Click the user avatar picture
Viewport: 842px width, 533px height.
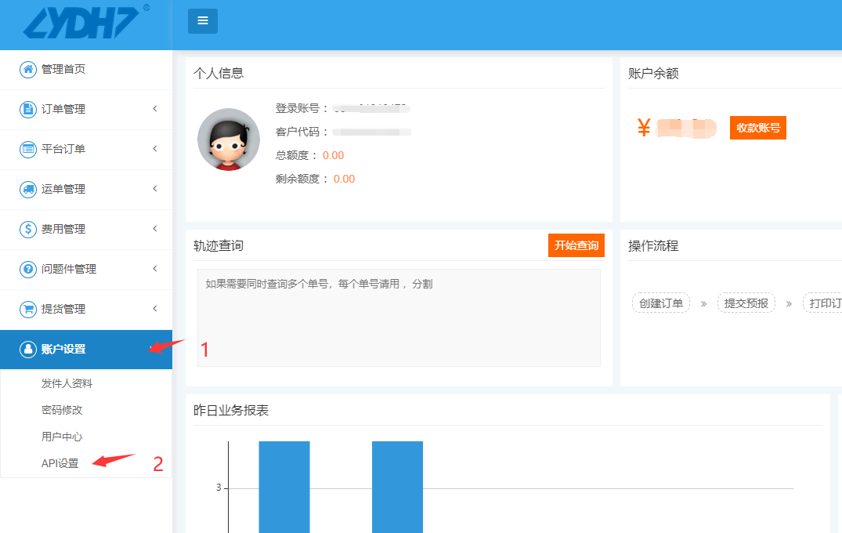[229, 140]
